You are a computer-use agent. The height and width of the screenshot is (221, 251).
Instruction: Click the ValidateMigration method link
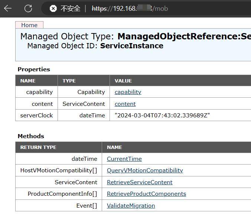coord(131,205)
